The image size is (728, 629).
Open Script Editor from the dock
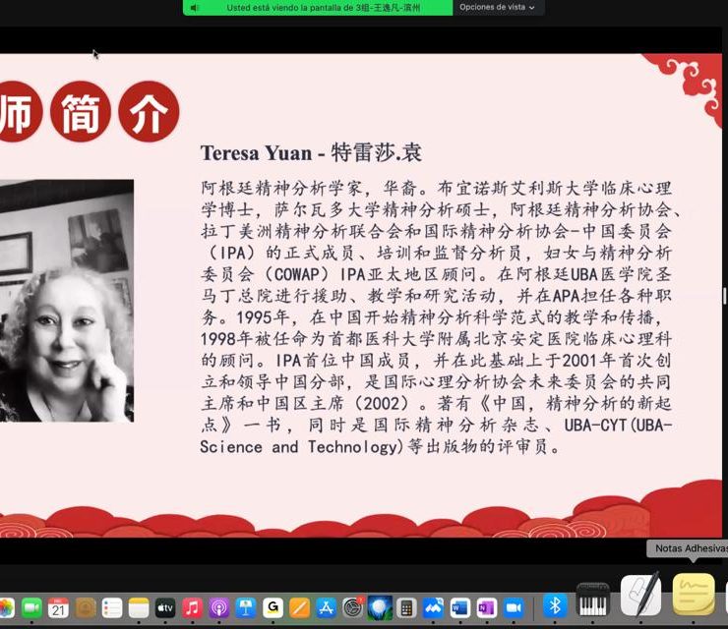pyautogui.click(x=641, y=596)
